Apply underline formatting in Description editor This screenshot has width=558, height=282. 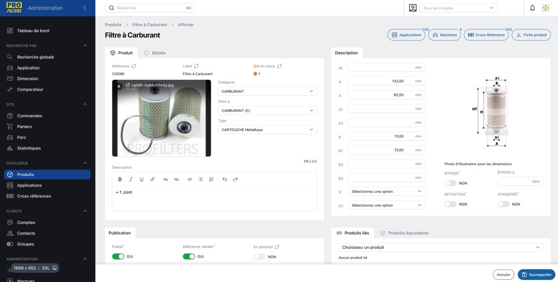click(142, 179)
